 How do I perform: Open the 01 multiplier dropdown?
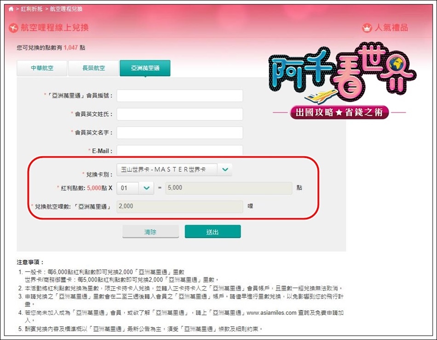click(135, 188)
